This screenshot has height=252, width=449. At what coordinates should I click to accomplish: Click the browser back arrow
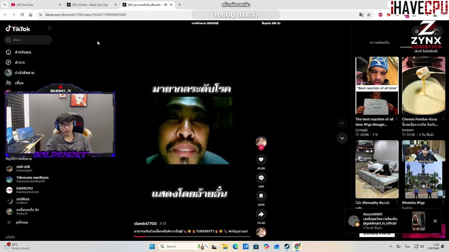pyautogui.click(x=5, y=15)
